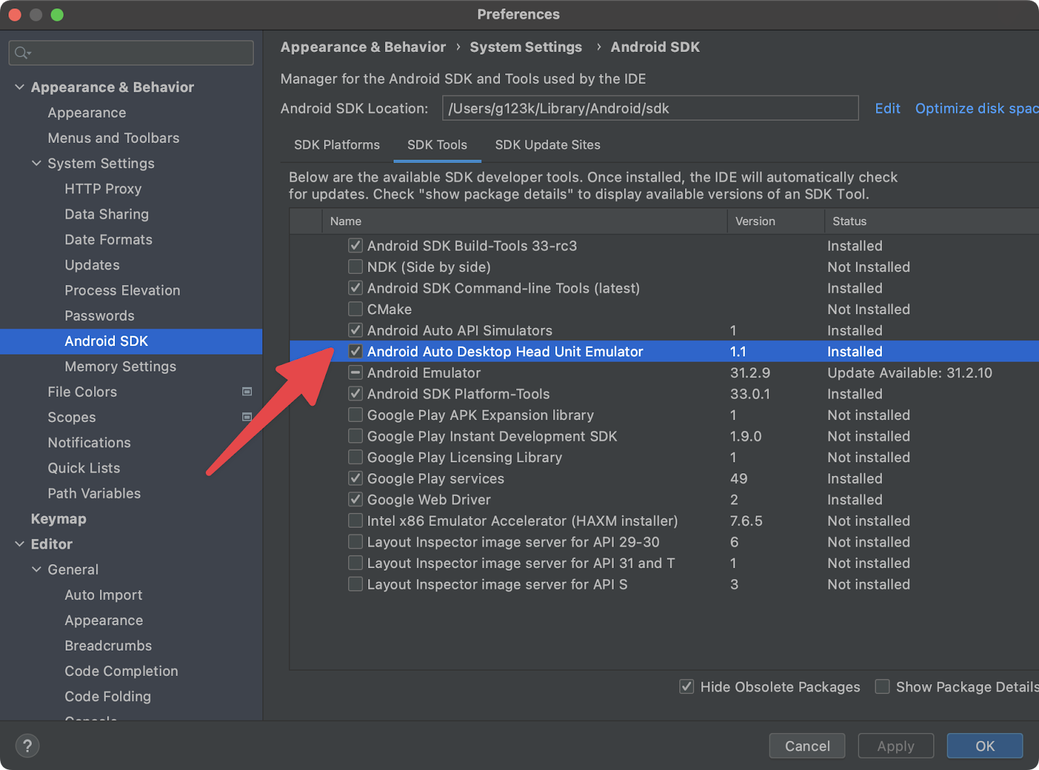
Task: Click the settings search field
Action: click(x=131, y=53)
